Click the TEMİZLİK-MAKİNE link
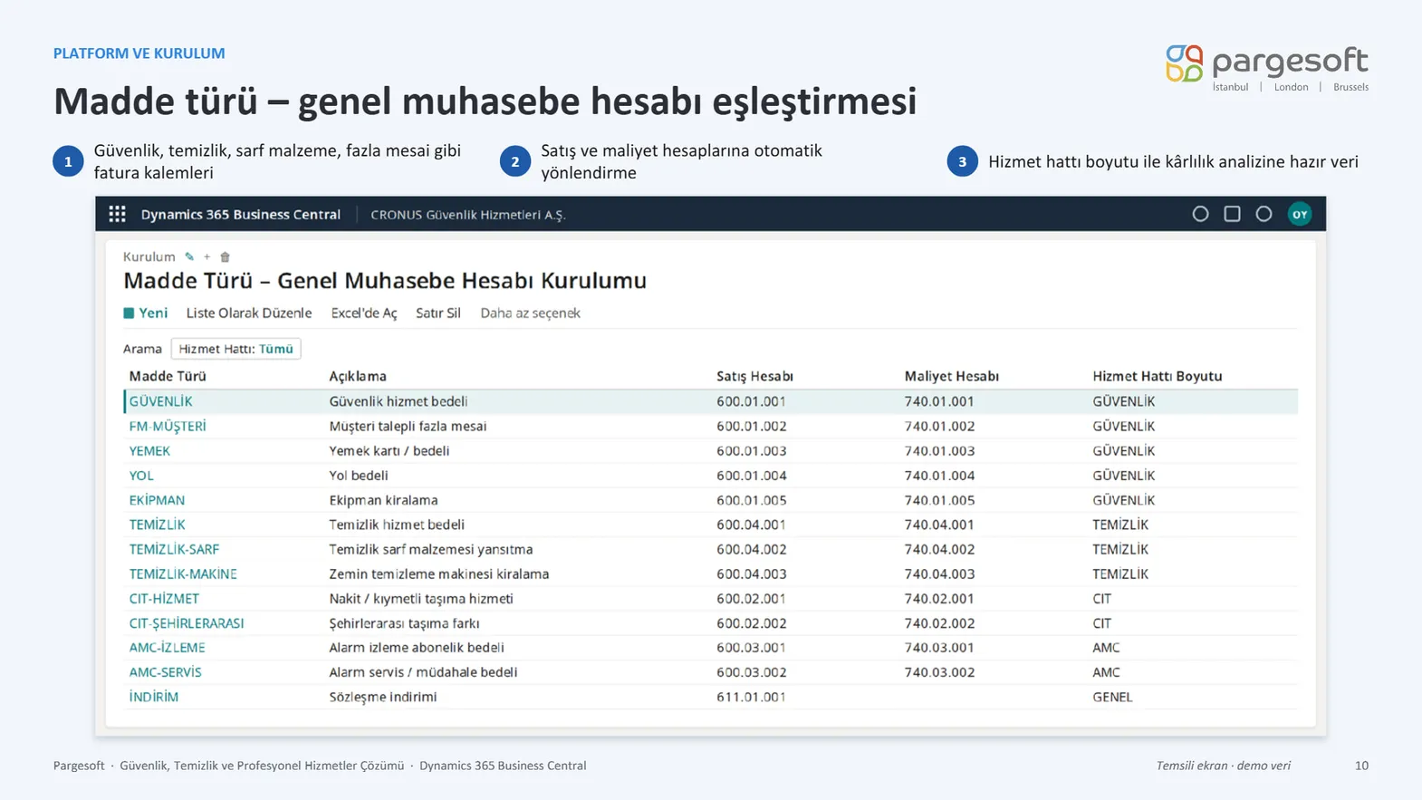This screenshot has height=800, width=1422. pos(183,573)
